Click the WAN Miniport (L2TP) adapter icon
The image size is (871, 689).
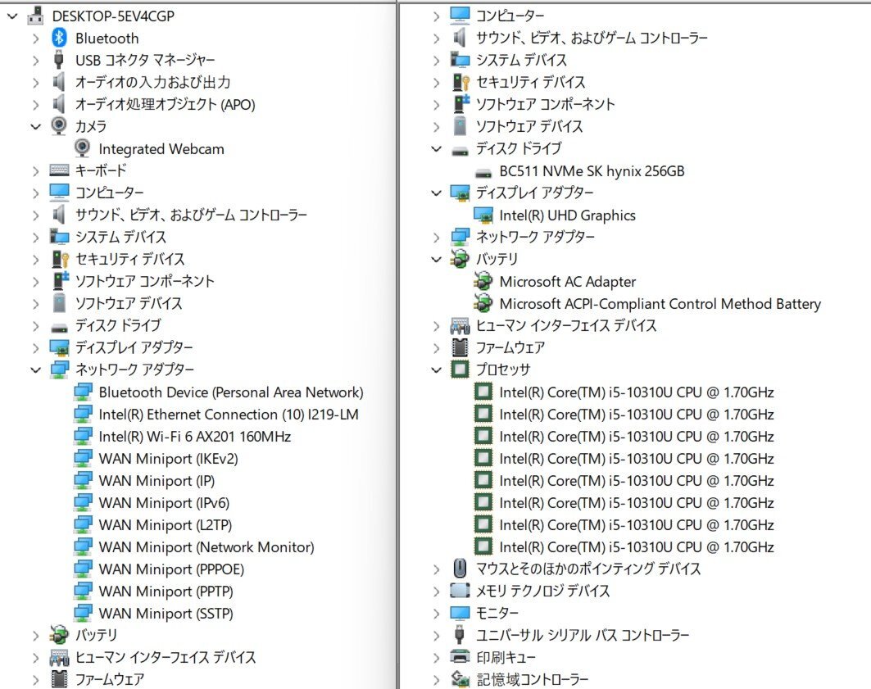point(83,524)
